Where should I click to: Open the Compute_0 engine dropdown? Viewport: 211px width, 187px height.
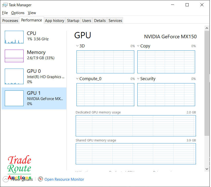tap(77, 79)
